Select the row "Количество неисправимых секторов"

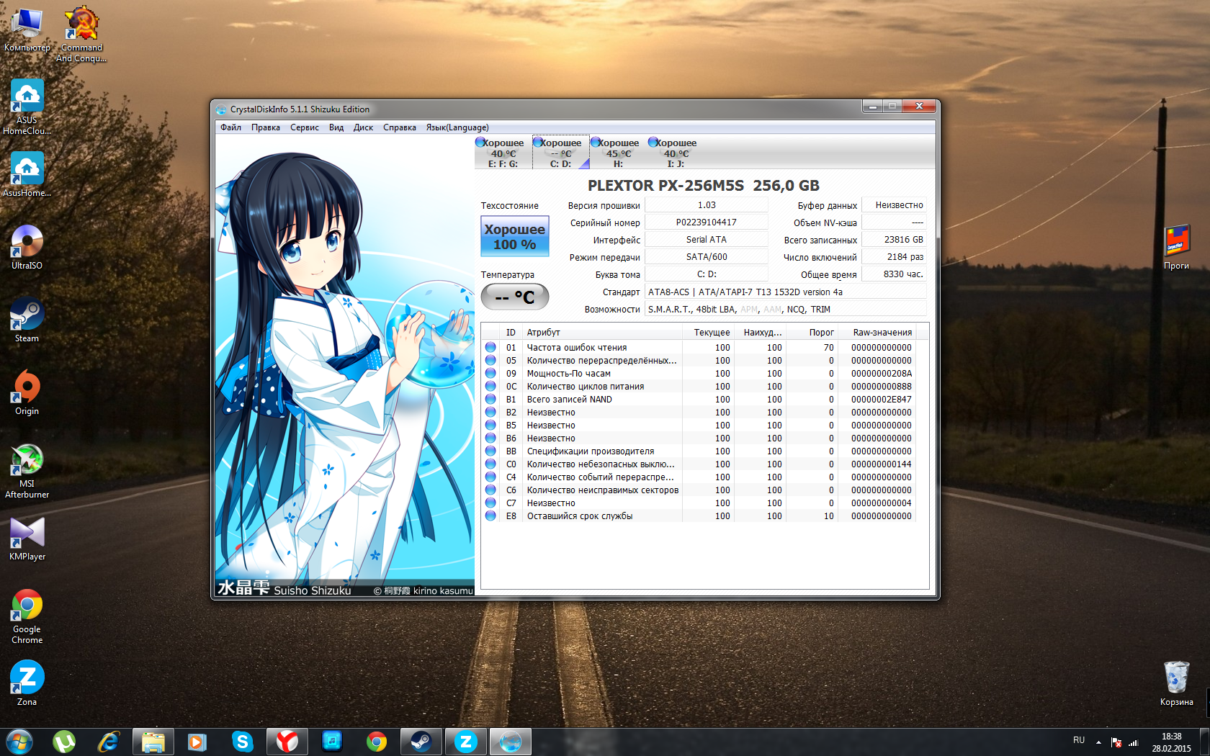[x=699, y=490]
